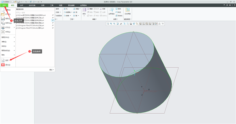Click the Mirror (镜像) tool icon
The height and width of the screenshot is (124, 236).
point(88,9)
